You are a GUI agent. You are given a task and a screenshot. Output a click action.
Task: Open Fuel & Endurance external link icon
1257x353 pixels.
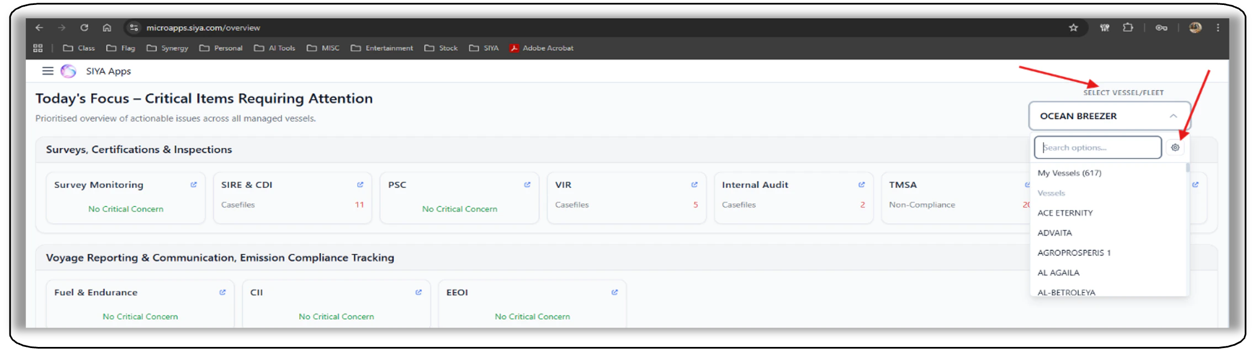(x=222, y=292)
